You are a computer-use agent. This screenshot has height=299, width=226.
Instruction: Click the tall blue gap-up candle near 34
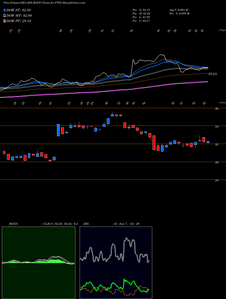pos(58,130)
